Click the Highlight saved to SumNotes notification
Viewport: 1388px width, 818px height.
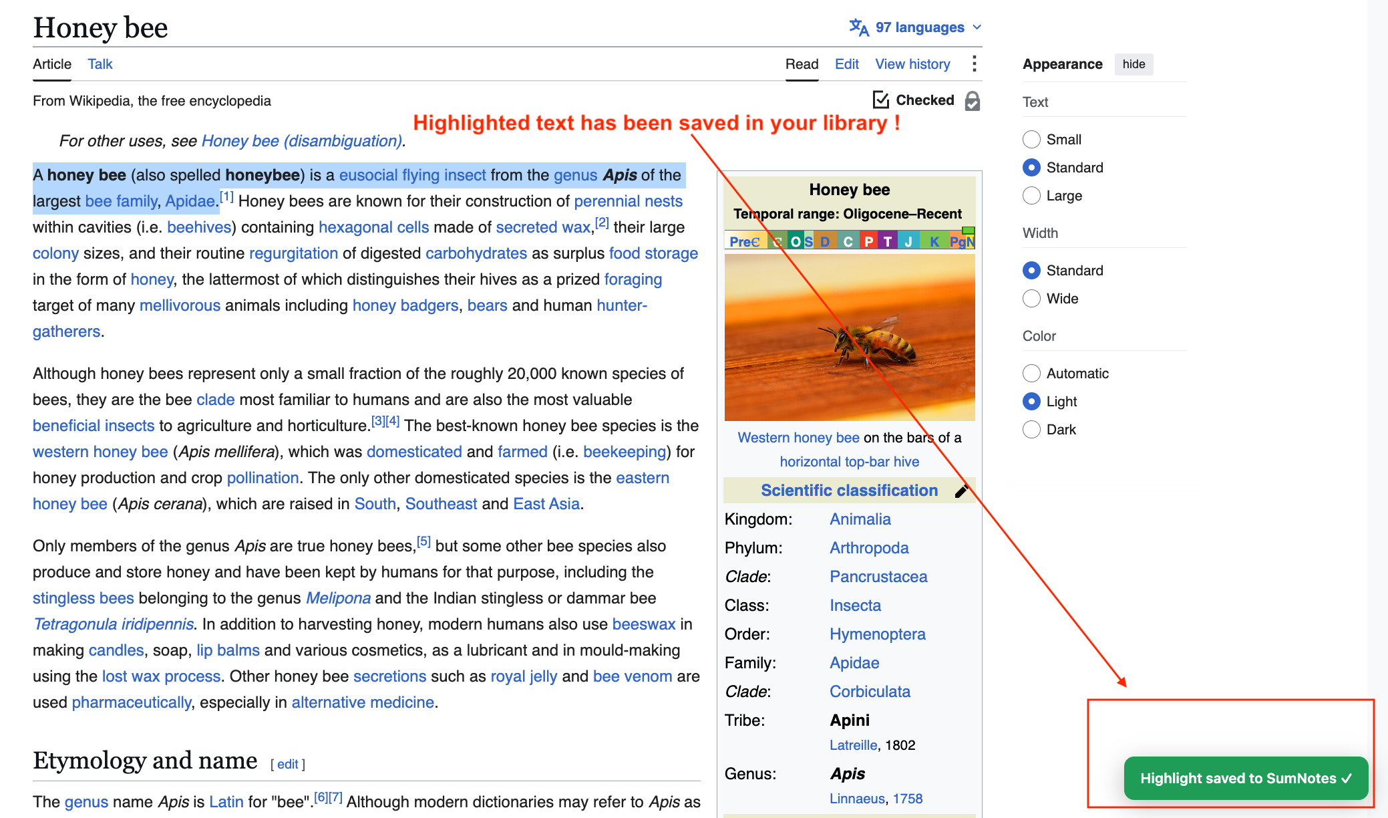pos(1246,778)
